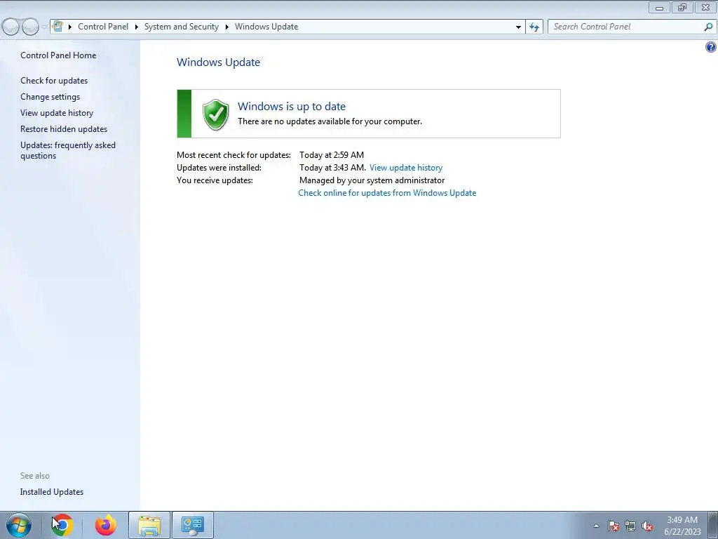Click View update history link beside install time

click(x=406, y=168)
